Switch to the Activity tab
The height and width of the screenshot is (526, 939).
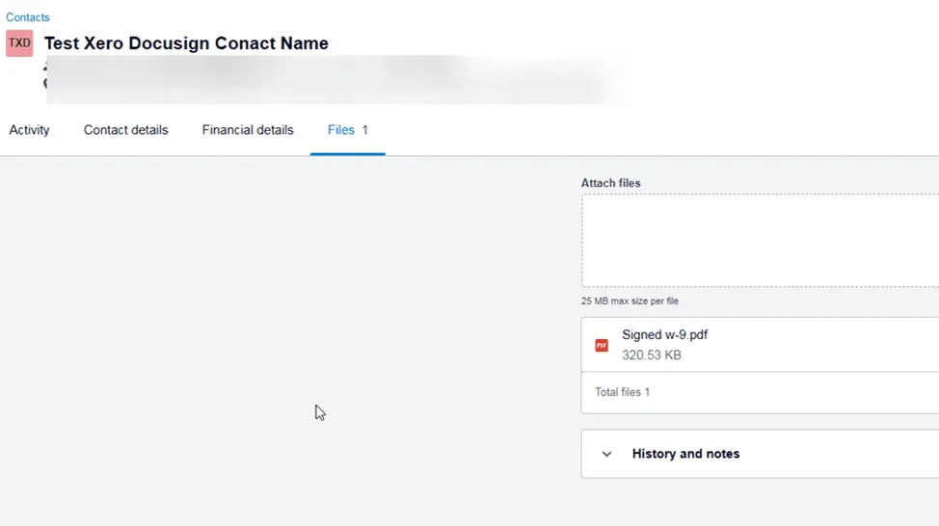point(29,130)
